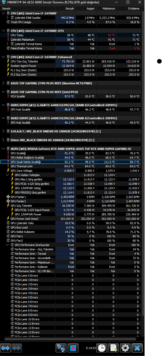
Task: Collapse the DDR5 DIMM [#1] G.Skill group
Action: pos(3,105)
